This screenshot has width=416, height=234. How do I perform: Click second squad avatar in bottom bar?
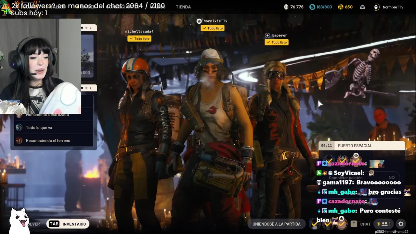coord(328,224)
